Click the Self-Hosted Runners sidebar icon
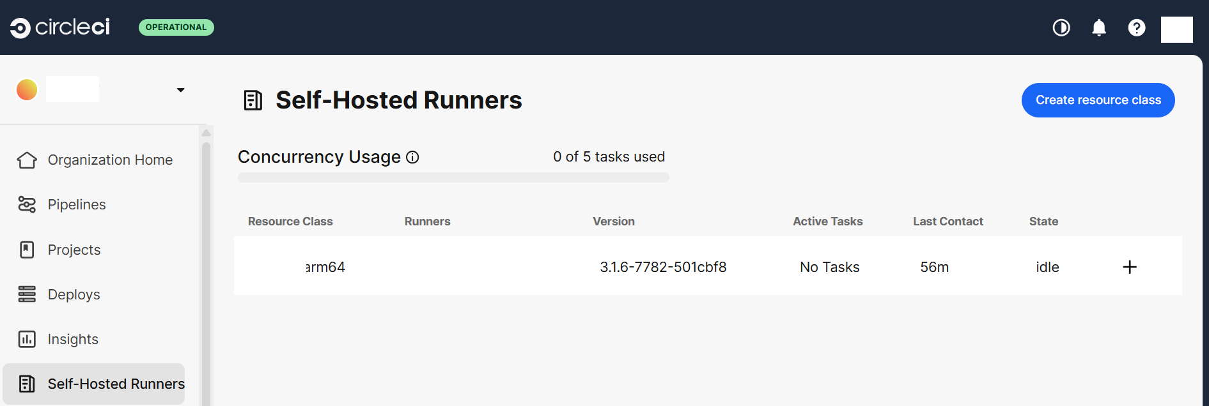Image resolution: width=1209 pixels, height=406 pixels. click(x=27, y=384)
